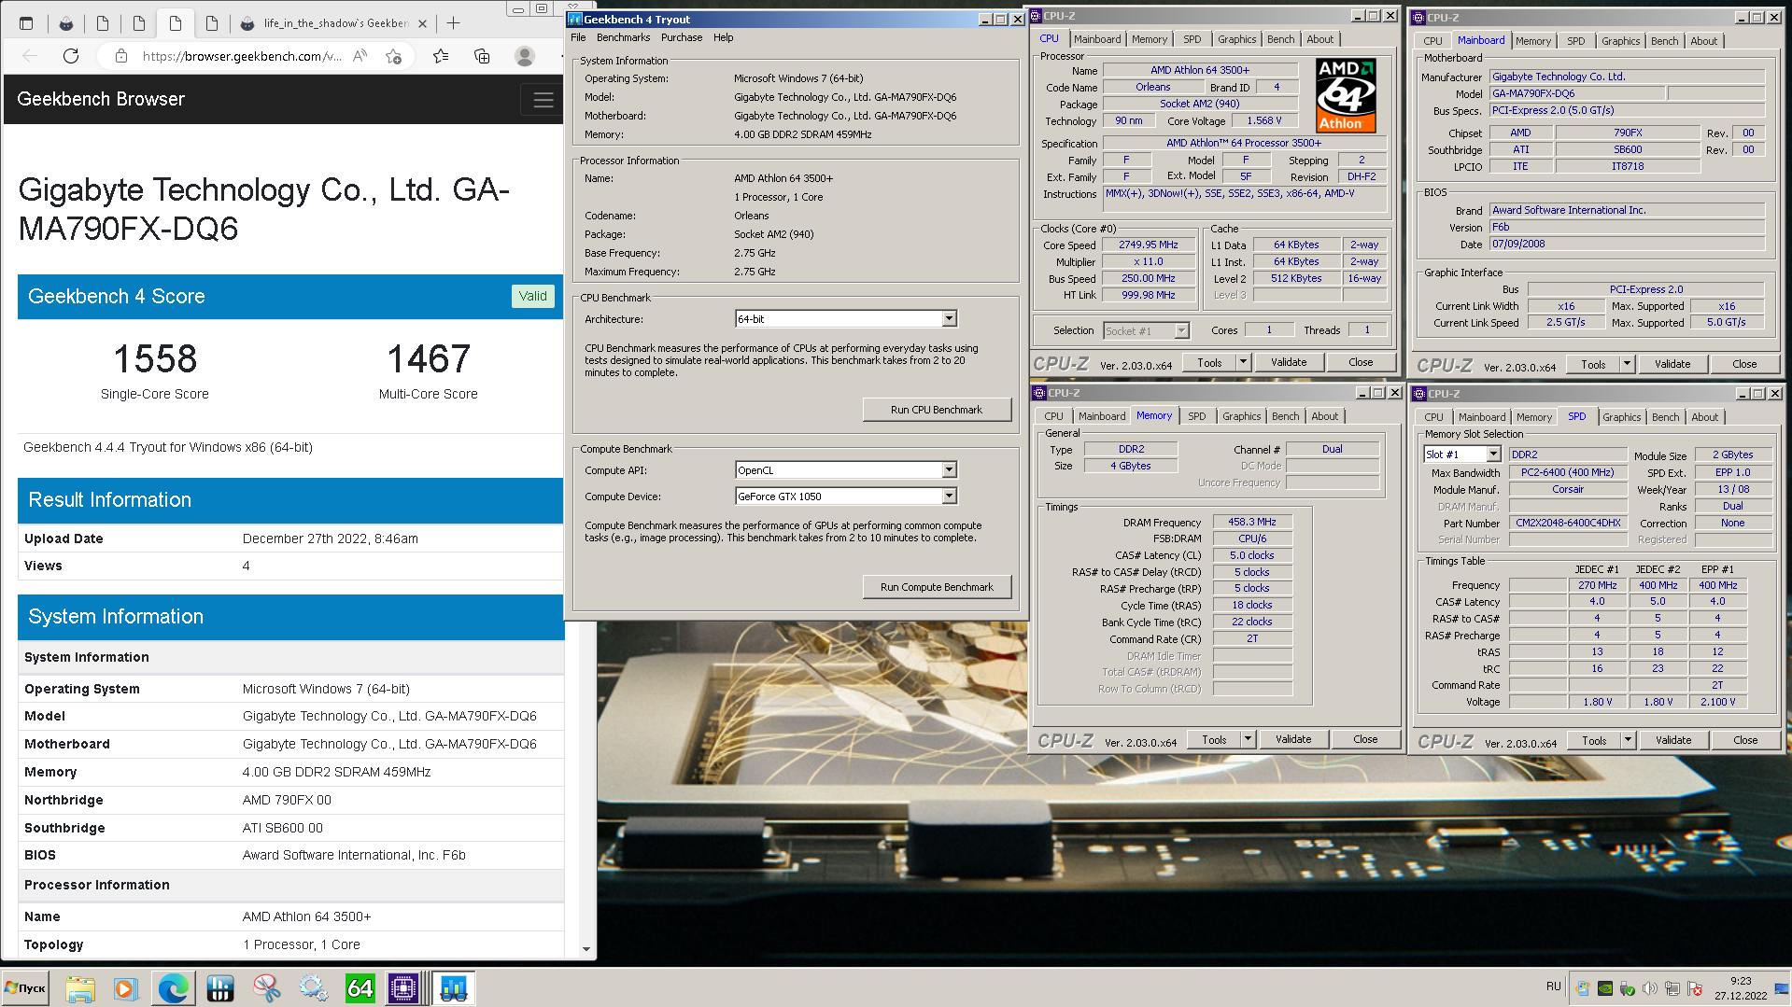Launch AIDA64 green 64 taskbar icon
Screen dimensions: 1792x1007
pos(360,988)
